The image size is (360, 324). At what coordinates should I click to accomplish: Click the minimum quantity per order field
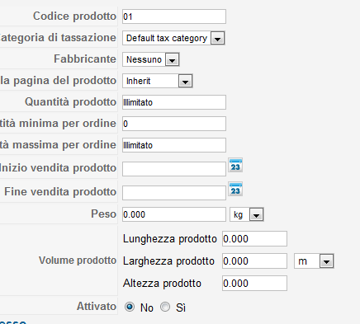click(174, 124)
